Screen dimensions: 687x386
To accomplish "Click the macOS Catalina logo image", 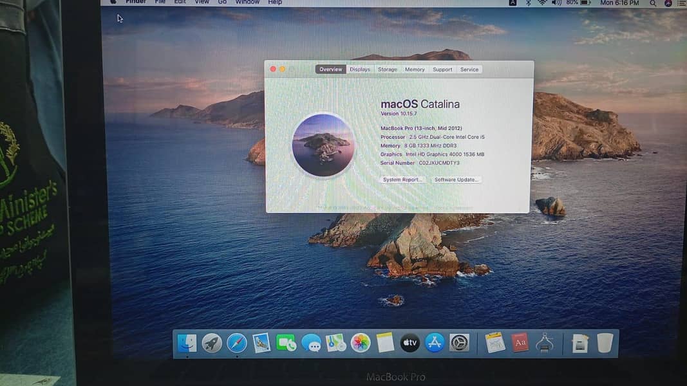I will (x=323, y=145).
